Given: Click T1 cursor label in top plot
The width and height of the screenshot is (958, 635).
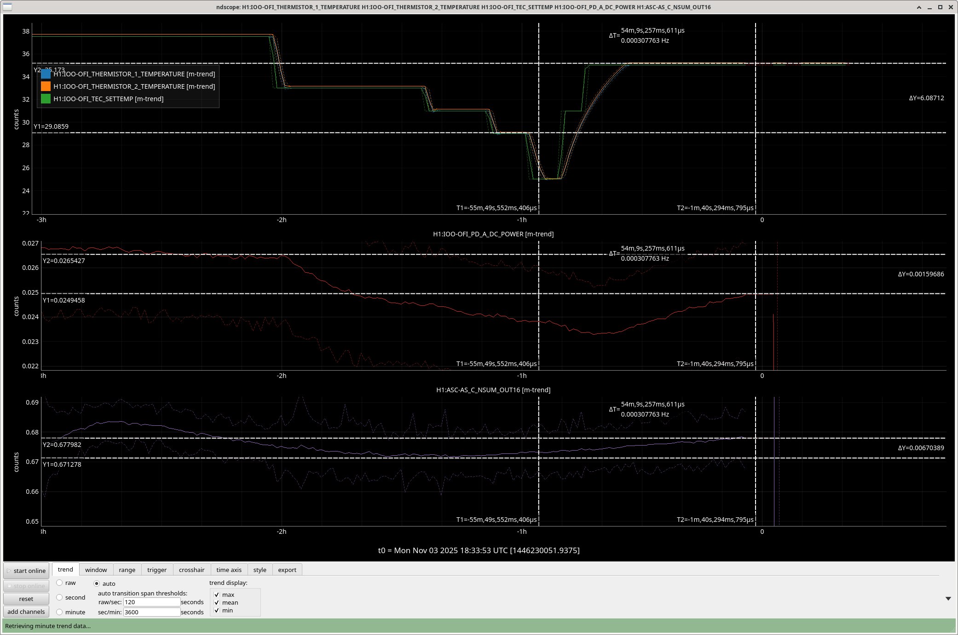Looking at the screenshot, I should click(496, 208).
